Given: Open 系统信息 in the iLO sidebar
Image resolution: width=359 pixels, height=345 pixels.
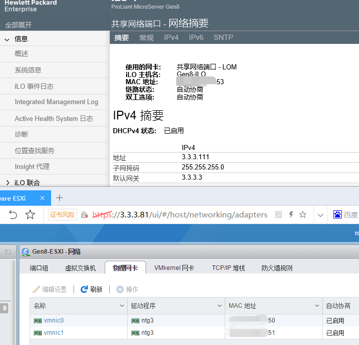Looking at the screenshot, I should point(28,70).
